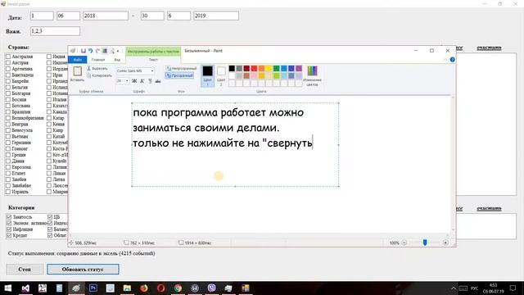Pick red swatch in Paint palette
The height and width of the screenshot is (295, 524).
(254, 69)
